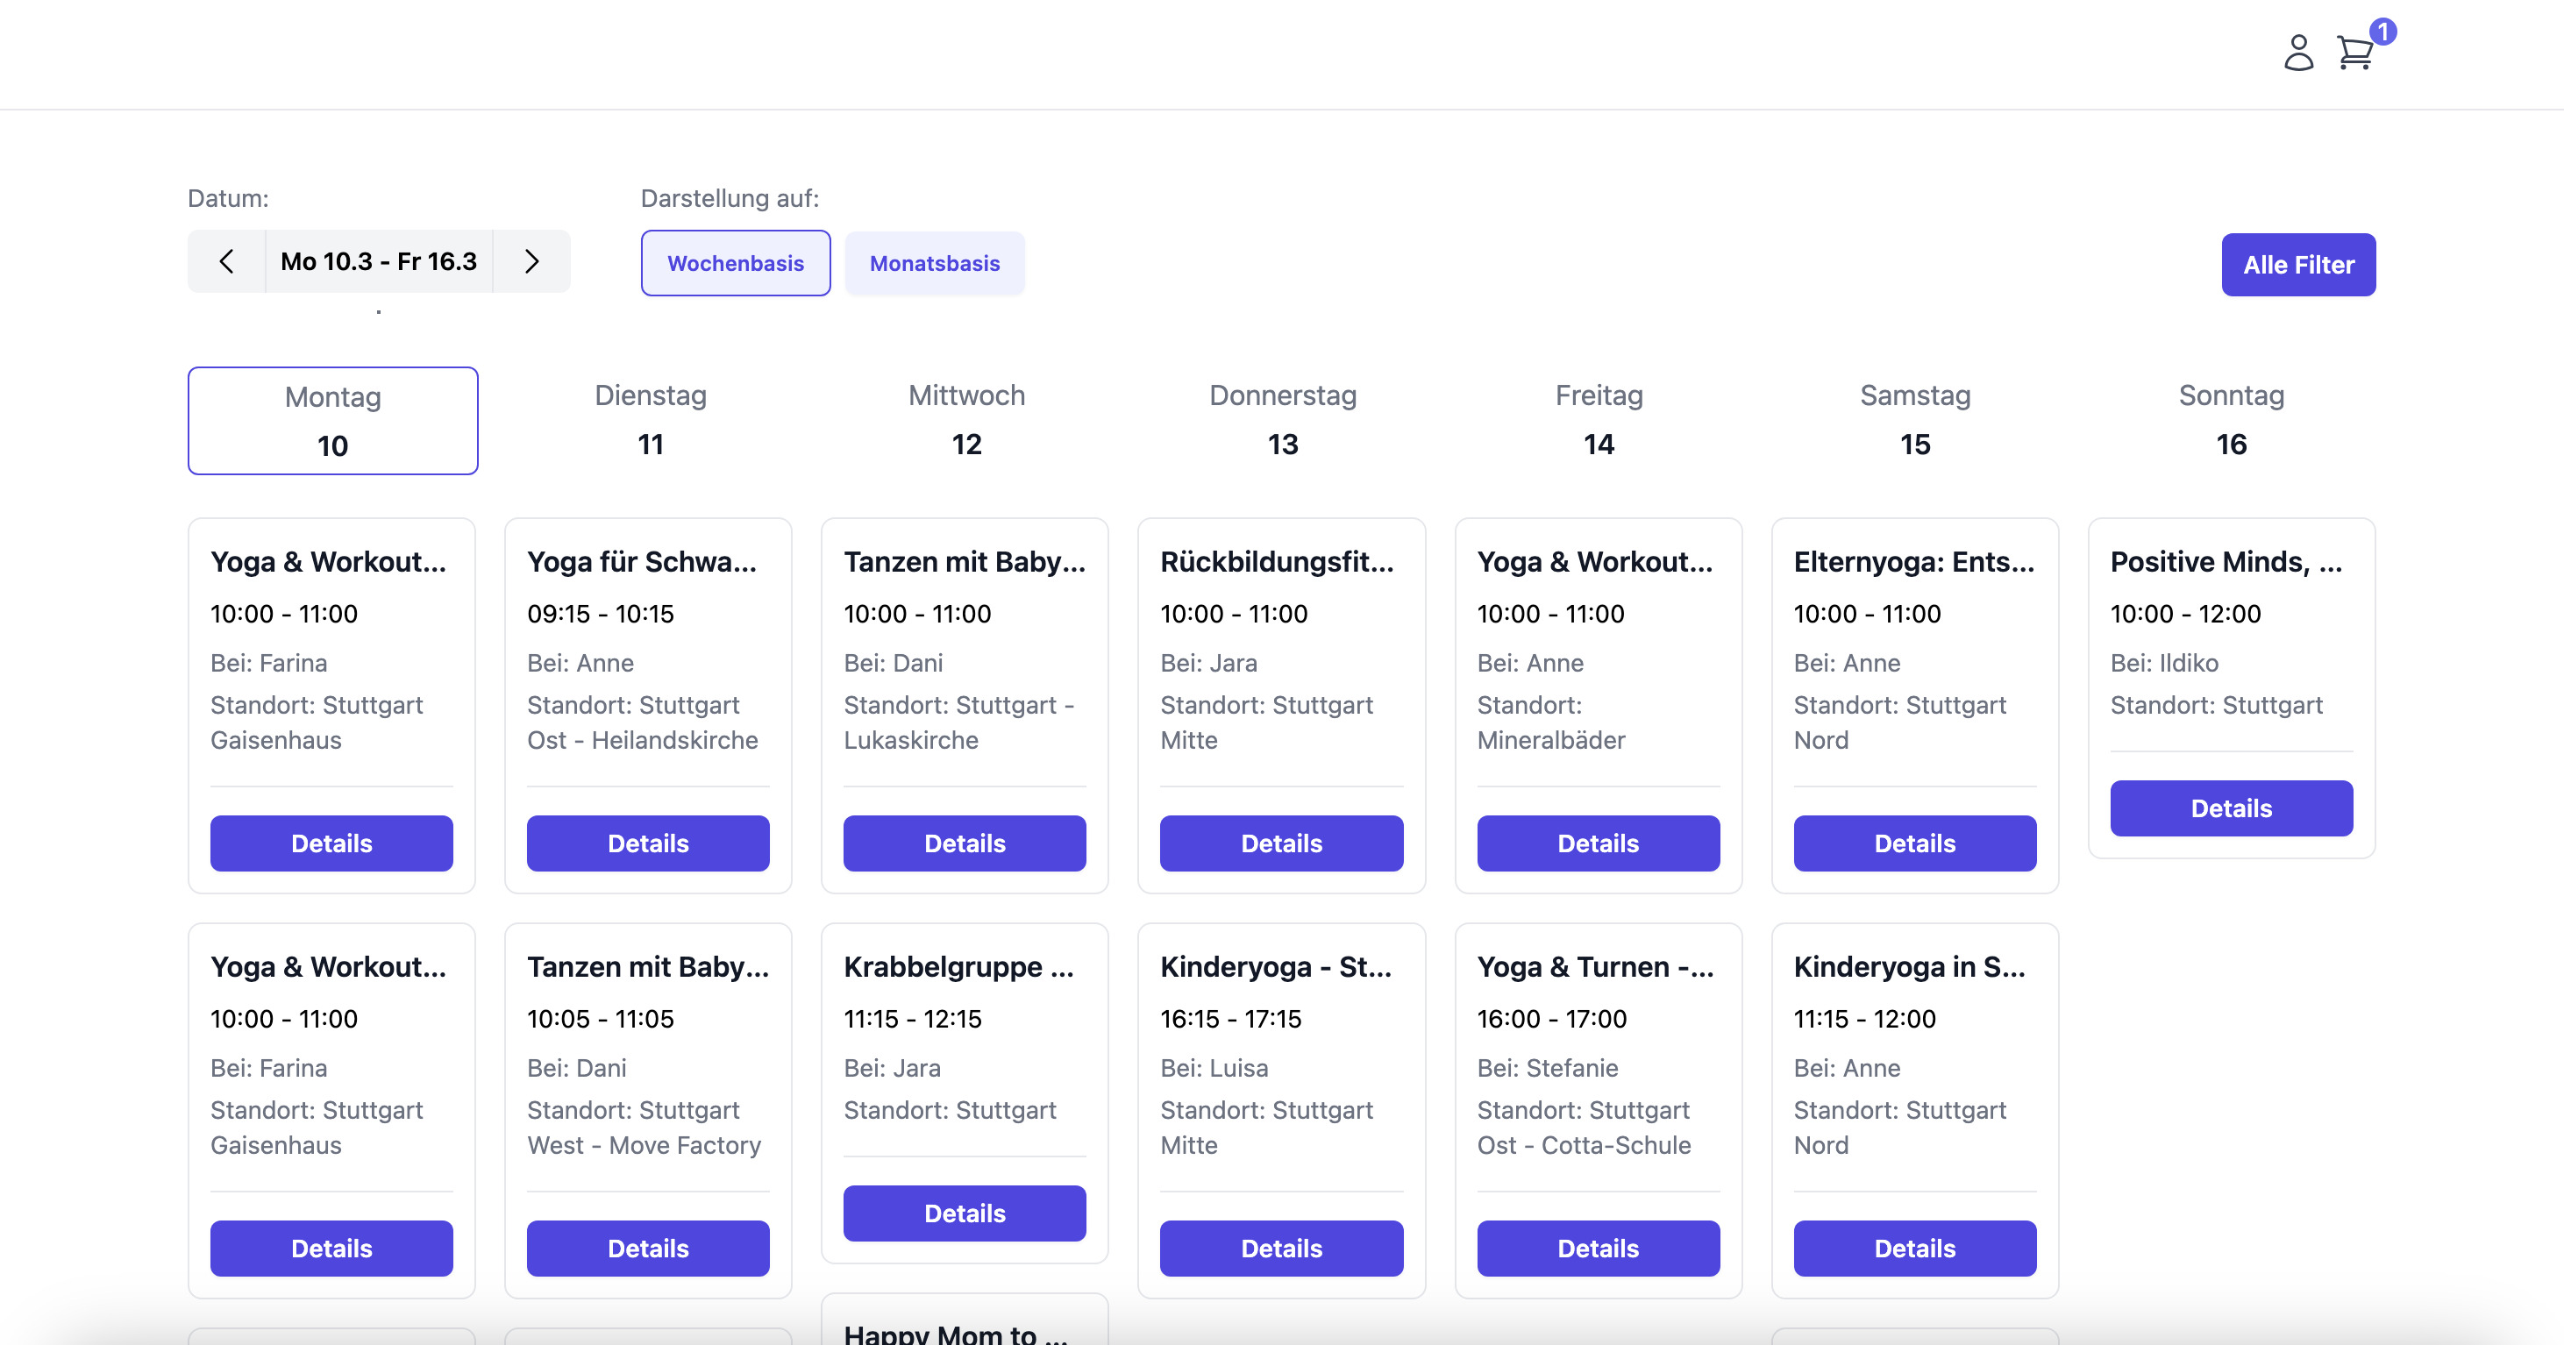Click the Krabbelgruppe title
The width and height of the screenshot is (2564, 1345).
[958, 967]
